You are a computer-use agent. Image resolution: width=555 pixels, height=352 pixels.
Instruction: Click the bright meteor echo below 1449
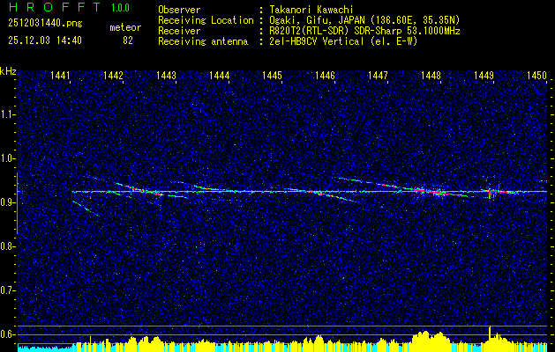tap(489, 191)
